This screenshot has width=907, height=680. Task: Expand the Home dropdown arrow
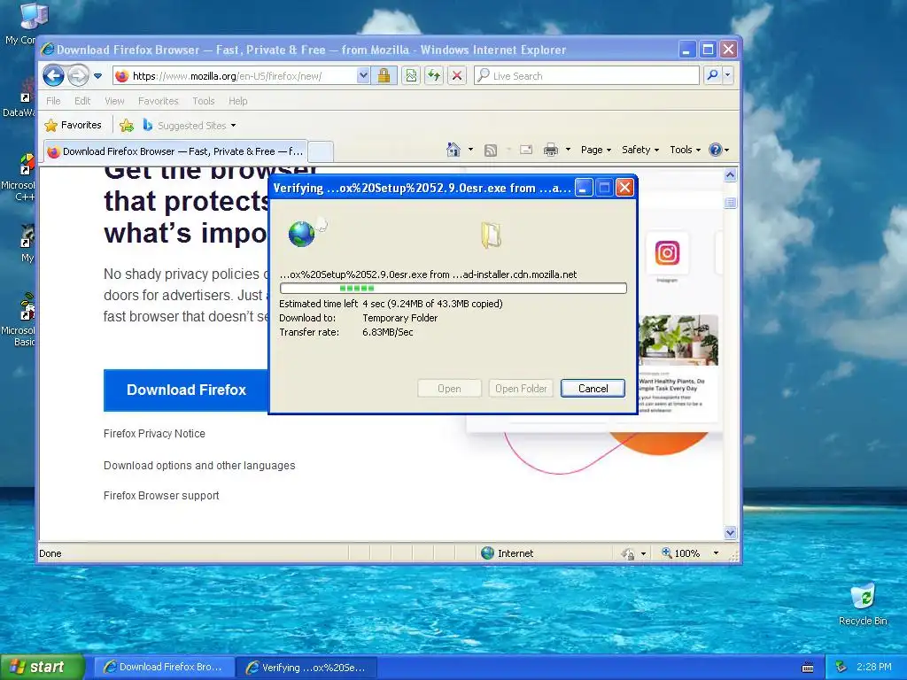coord(470,150)
